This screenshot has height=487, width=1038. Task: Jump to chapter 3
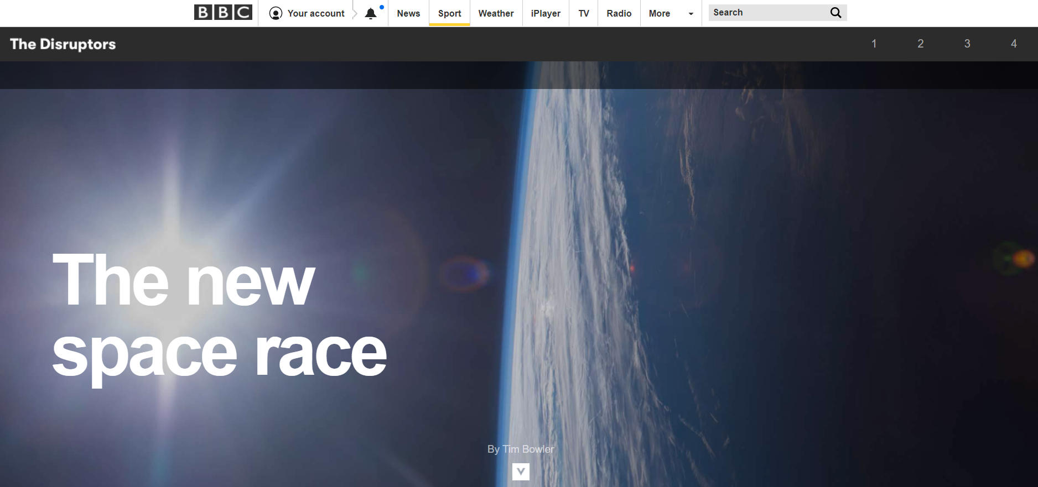[967, 44]
